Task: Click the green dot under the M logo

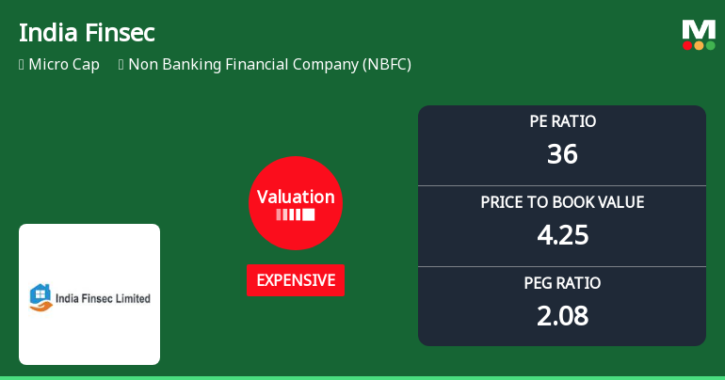Action: click(x=710, y=45)
